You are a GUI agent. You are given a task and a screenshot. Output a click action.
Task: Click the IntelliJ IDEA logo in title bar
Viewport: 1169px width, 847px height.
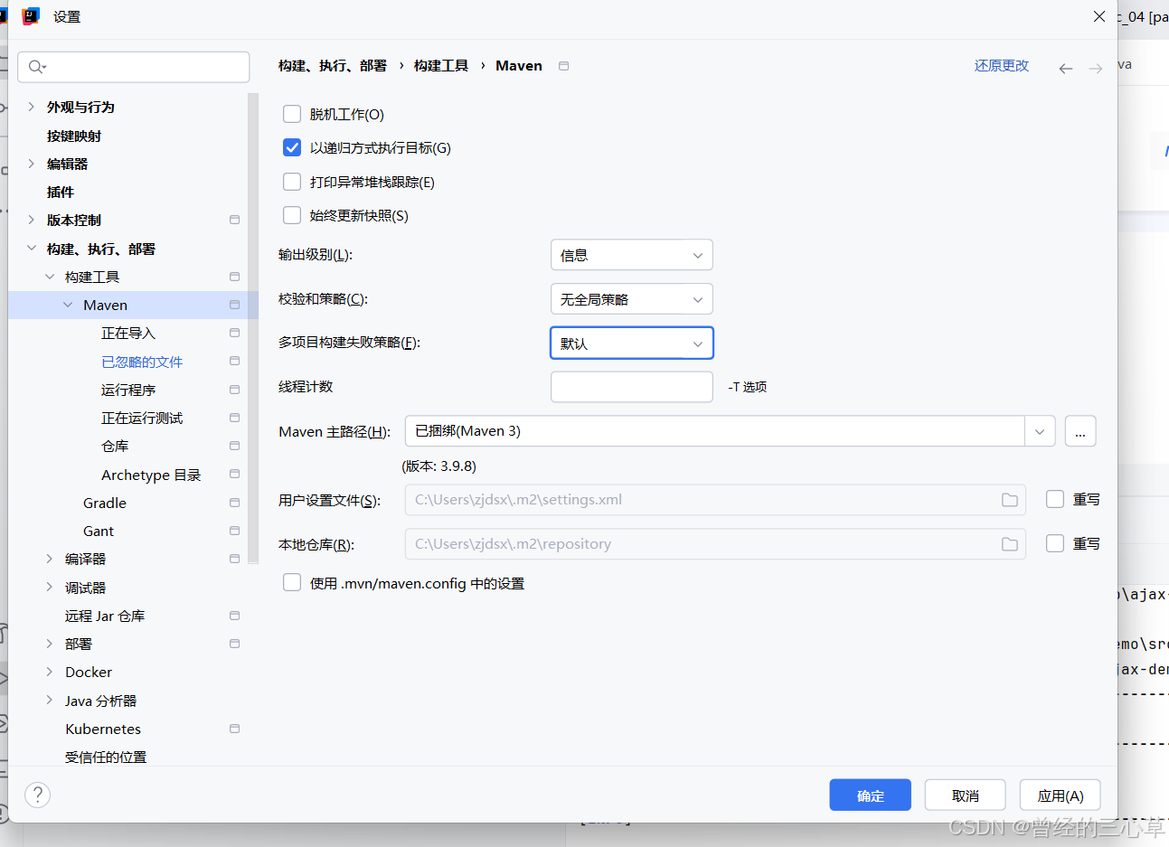pyautogui.click(x=31, y=16)
